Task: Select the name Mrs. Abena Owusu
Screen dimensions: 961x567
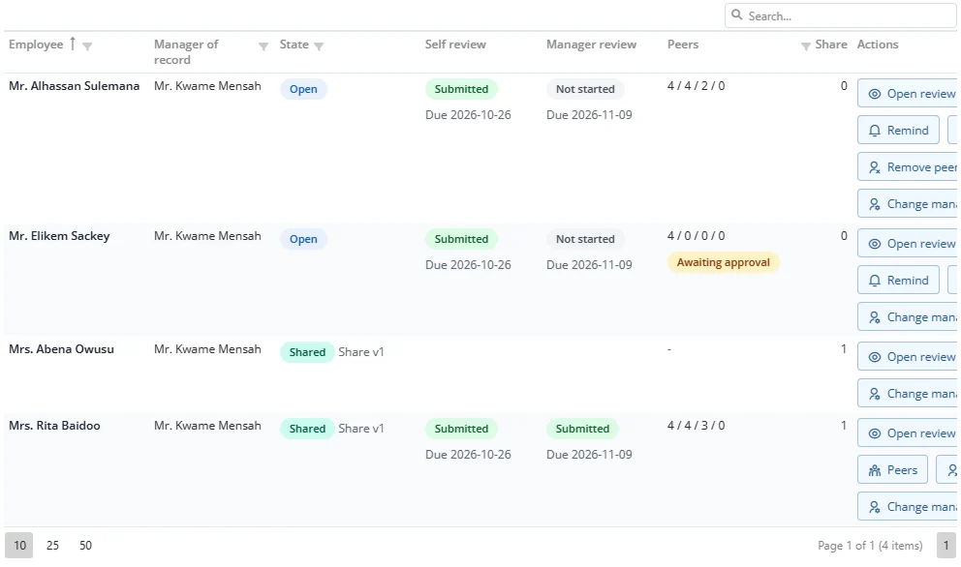Action: click(61, 349)
